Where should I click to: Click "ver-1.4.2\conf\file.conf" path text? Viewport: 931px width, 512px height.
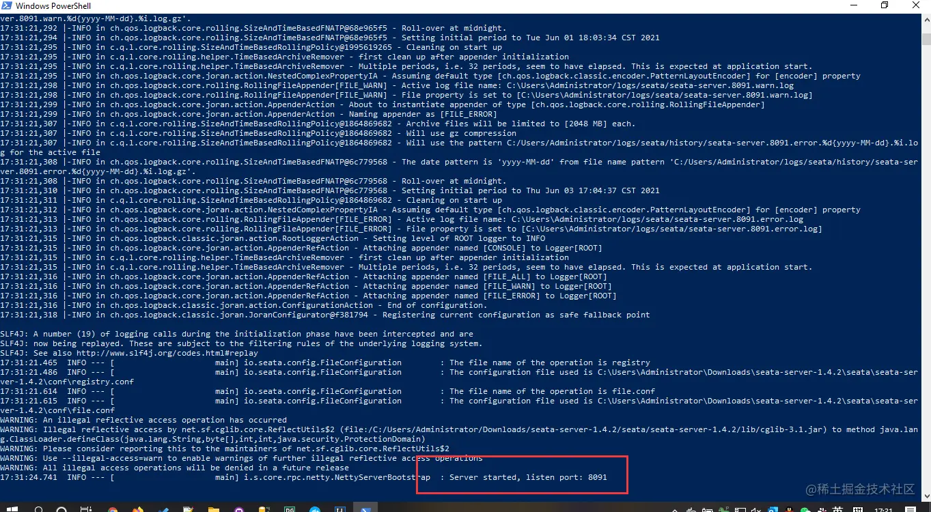(57, 410)
